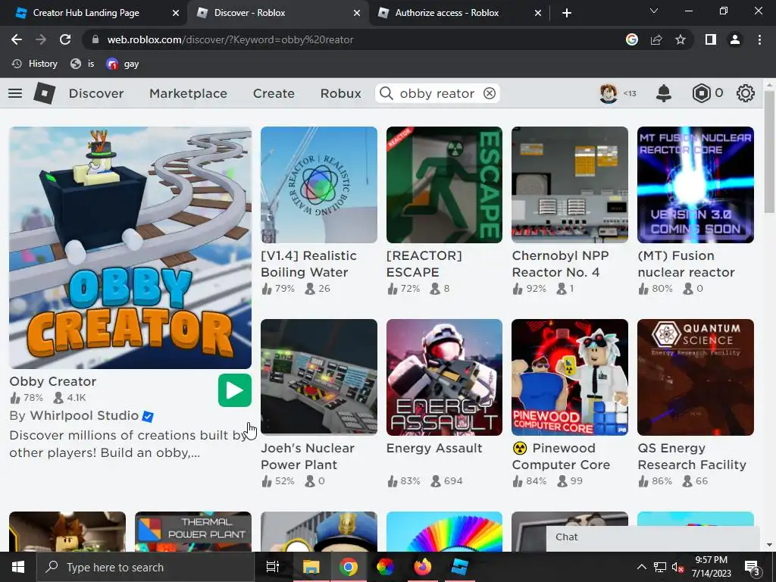Open the Discover page link

pos(96,93)
